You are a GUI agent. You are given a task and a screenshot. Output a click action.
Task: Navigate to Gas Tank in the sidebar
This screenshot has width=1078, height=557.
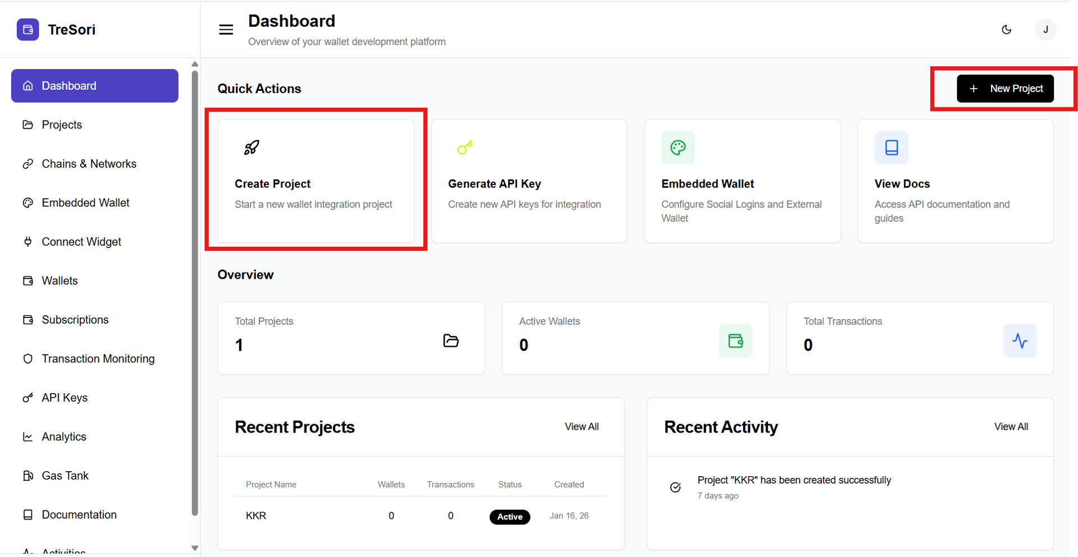coord(65,476)
